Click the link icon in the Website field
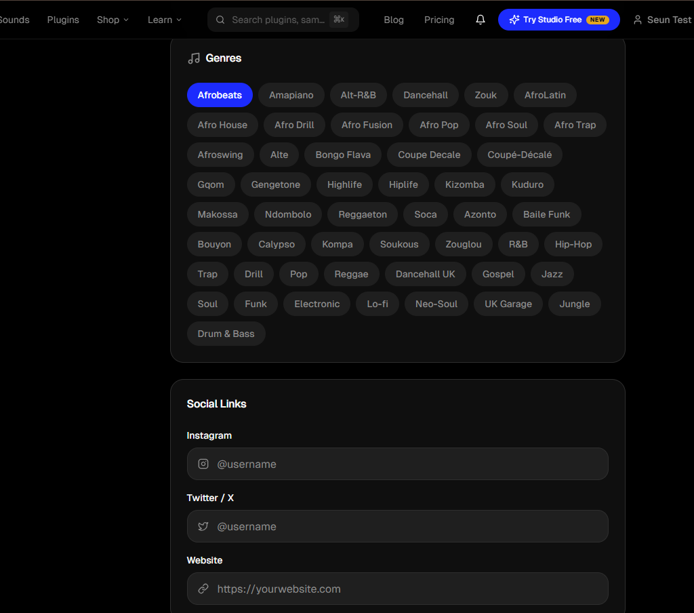This screenshot has height=613, width=694. coord(203,589)
